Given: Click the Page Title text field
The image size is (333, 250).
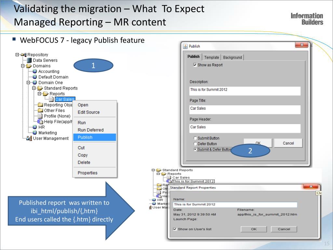Looking at the screenshot, I should [x=245, y=110].
